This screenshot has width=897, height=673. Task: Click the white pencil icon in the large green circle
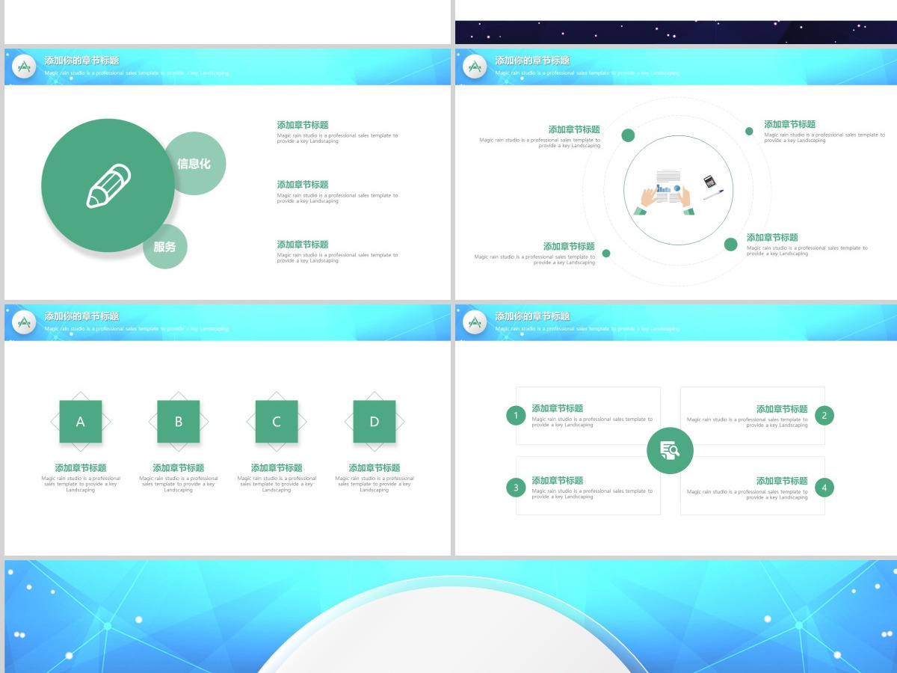pos(109,185)
